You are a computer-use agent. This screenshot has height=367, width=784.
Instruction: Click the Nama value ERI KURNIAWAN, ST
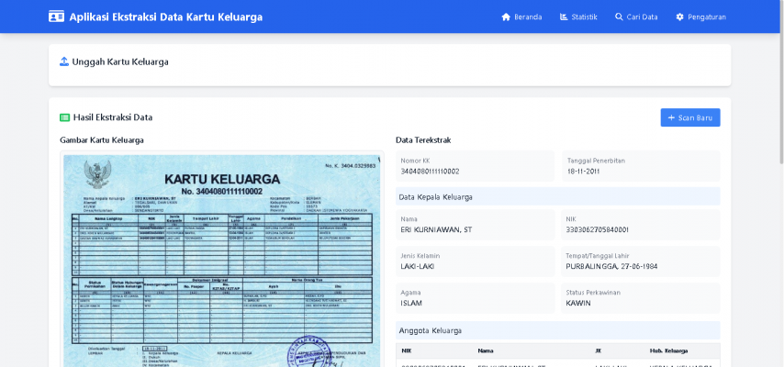[x=436, y=230]
